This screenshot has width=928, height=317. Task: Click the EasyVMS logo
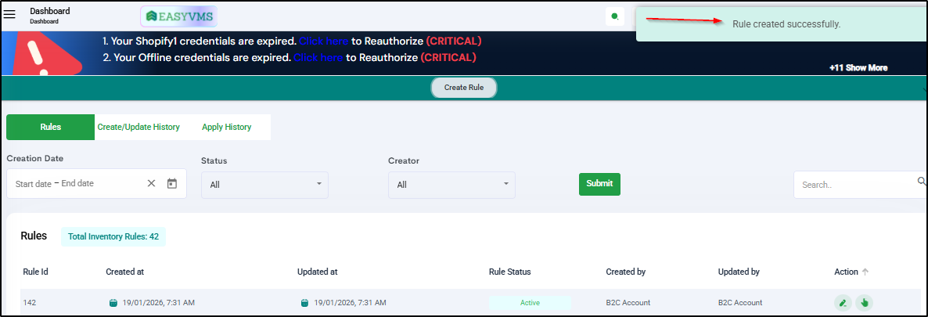[178, 16]
